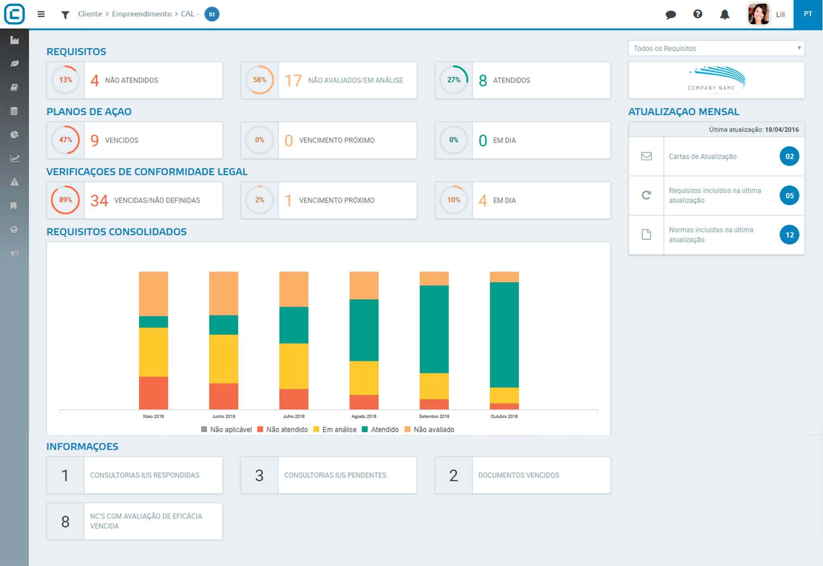
Task: Open the Consultorias IUS Pendentes card
Action: coord(329,475)
